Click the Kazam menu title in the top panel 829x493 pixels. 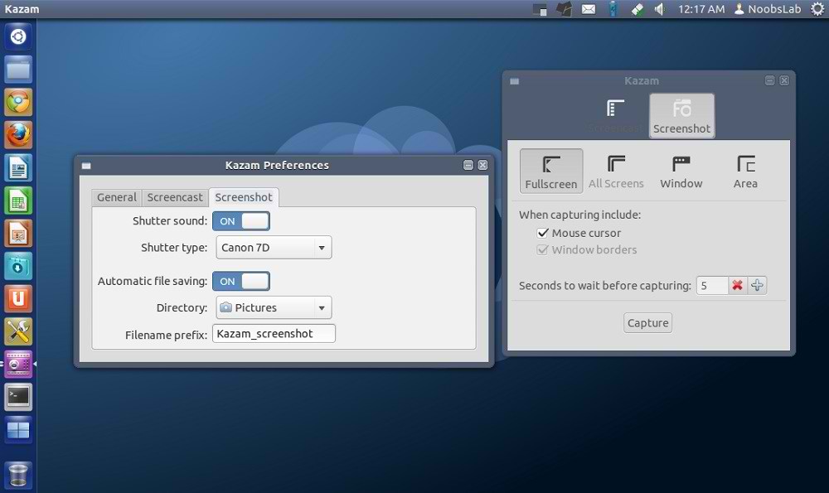point(22,9)
